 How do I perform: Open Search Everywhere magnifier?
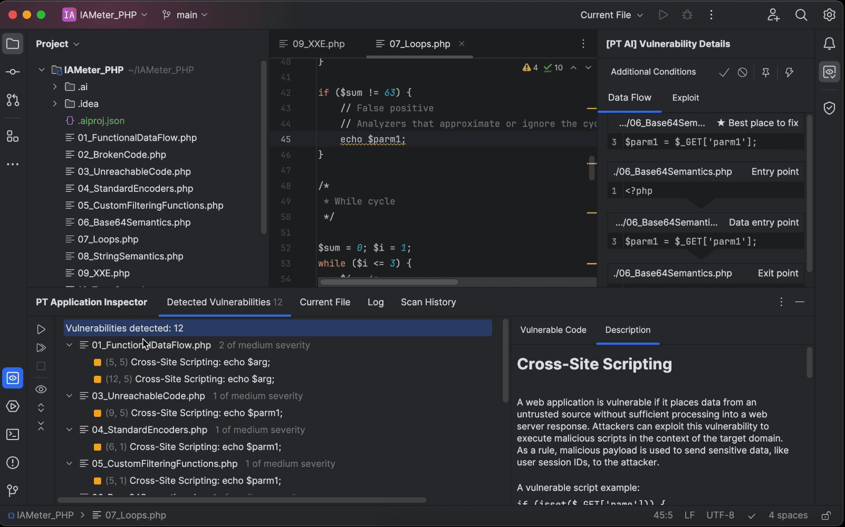(801, 15)
